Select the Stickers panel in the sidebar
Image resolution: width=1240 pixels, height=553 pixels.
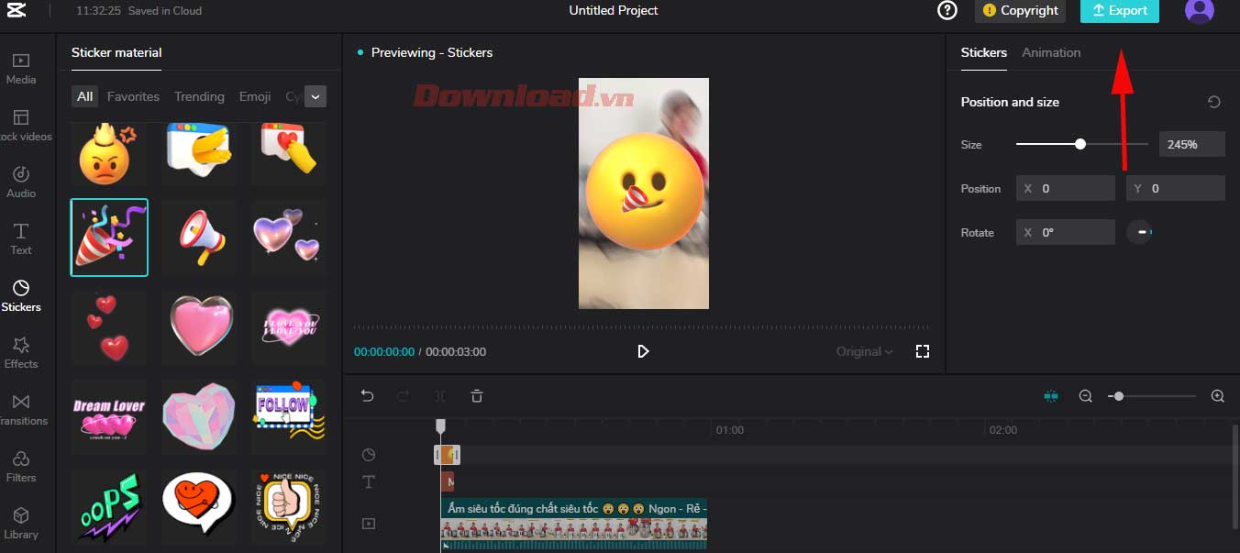tap(21, 295)
